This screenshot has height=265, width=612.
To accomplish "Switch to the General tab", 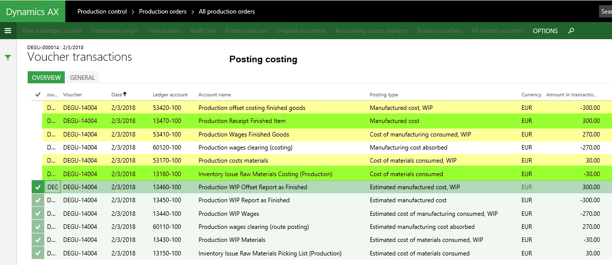I will (x=82, y=77).
